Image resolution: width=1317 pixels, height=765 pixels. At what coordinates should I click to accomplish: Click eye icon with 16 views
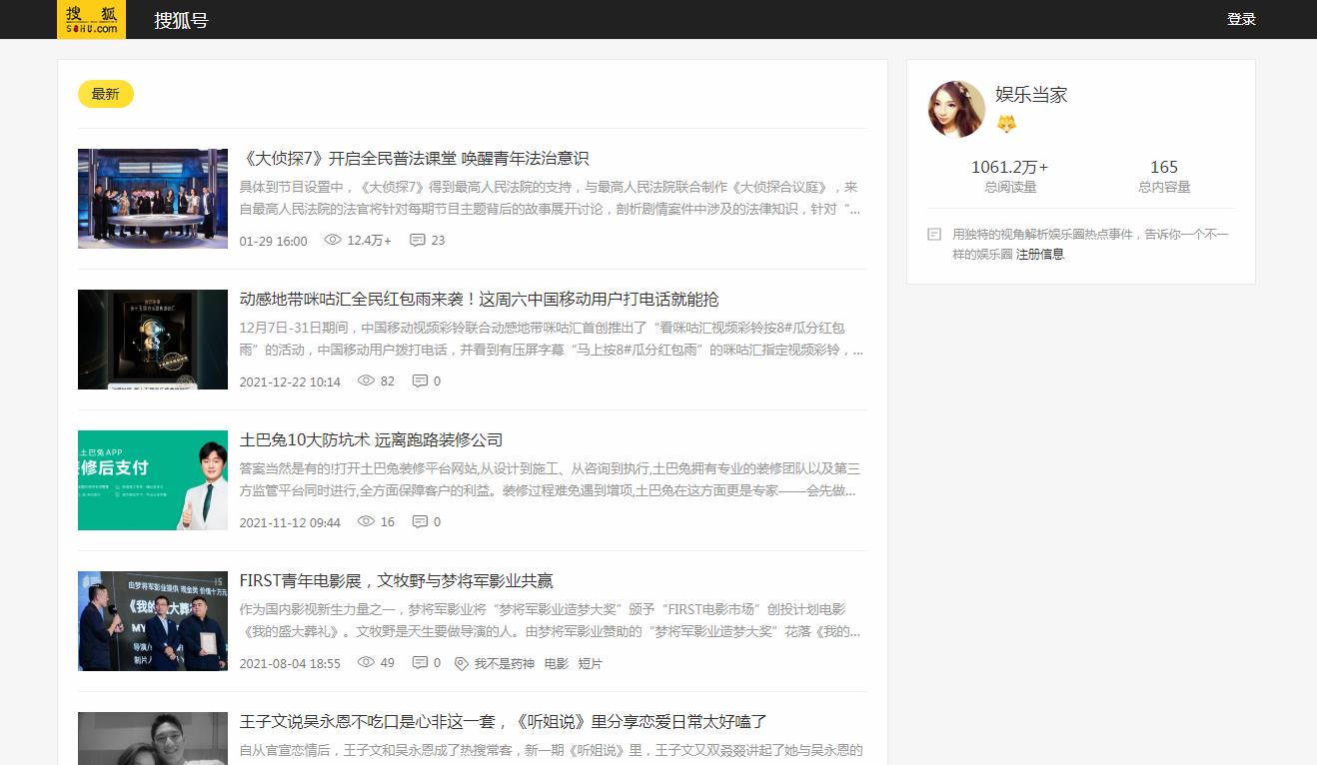(366, 521)
